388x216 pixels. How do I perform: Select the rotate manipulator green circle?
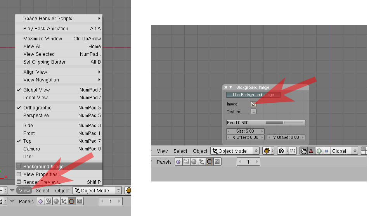[319, 151]
